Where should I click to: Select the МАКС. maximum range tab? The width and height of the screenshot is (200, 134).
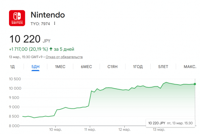pyautogui.click(x=190, y=67)
